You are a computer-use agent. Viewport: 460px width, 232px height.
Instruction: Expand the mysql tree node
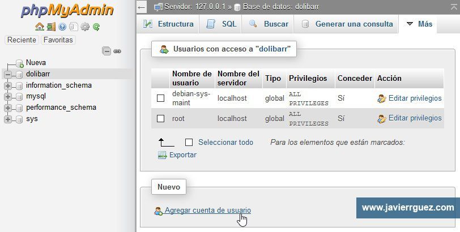pos(8,97)
